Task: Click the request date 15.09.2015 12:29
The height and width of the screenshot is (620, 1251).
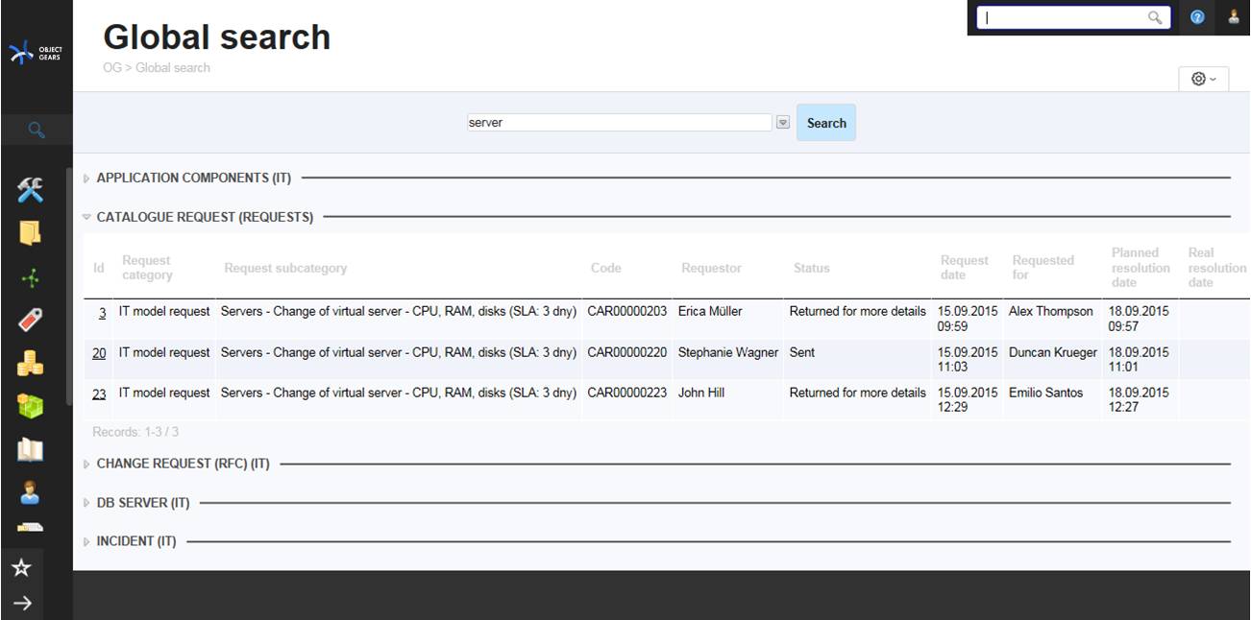Action: pyautogui.click(x=968, y=400)
